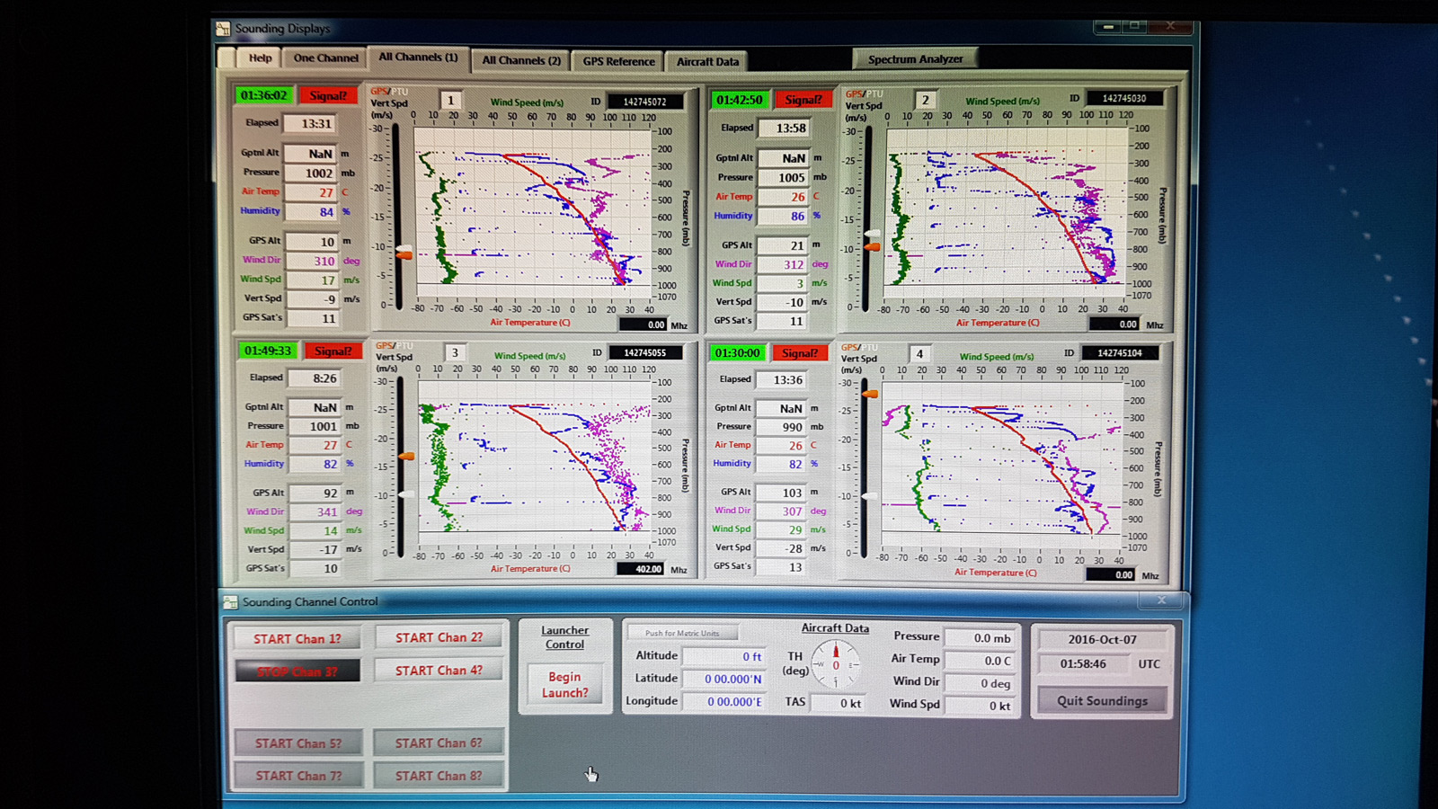Click the red Signal? indicator for channel 2

803,100
